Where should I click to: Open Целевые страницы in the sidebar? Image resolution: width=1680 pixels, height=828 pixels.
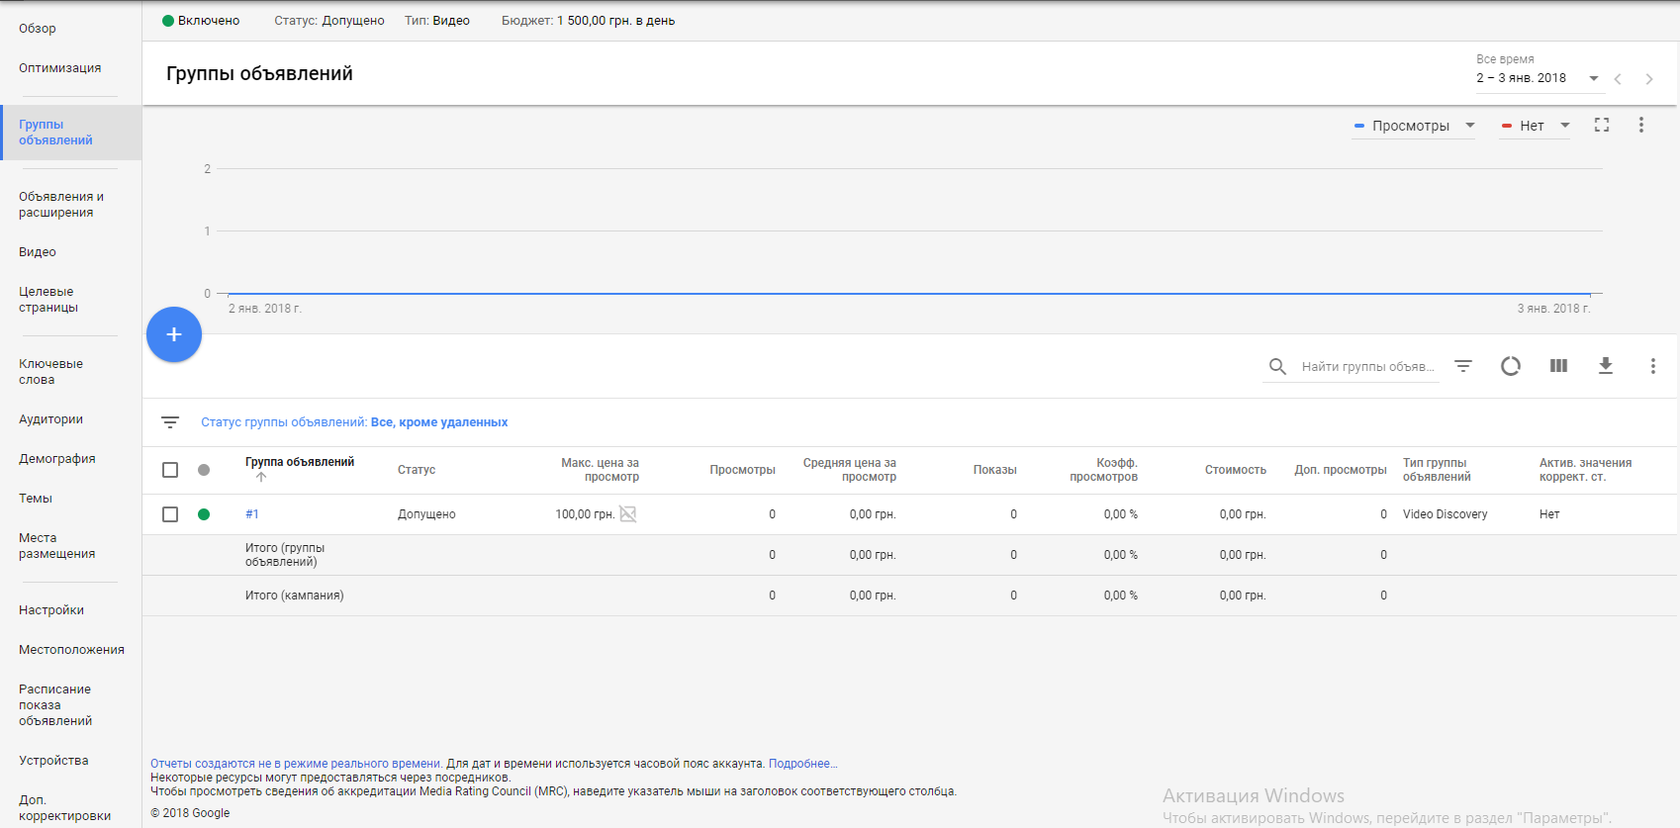click(48, 300)
